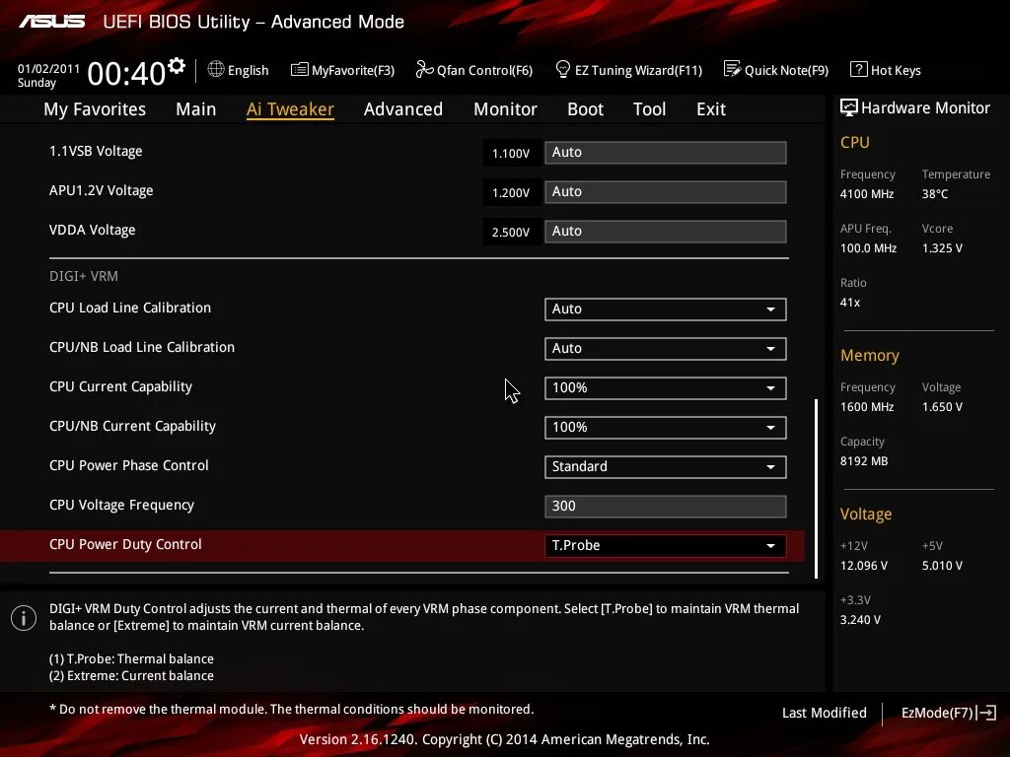Switch to the Boot tab
Image resolution: width=1010 pixels, height=757 pixels.
(x=586, y=108)
